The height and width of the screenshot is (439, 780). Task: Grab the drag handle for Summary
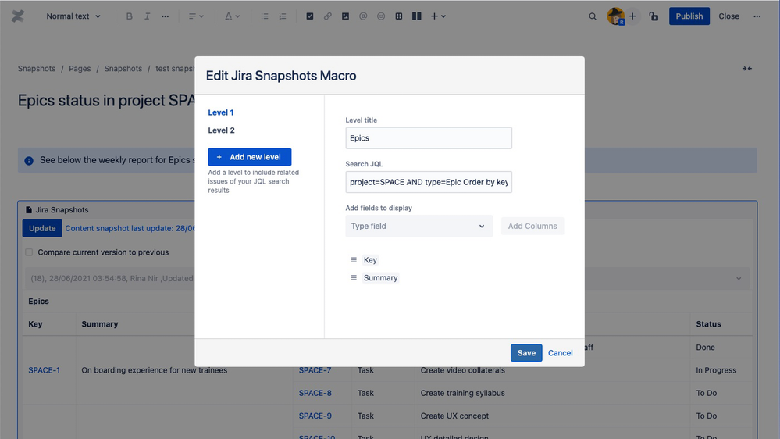click(354, 278)
